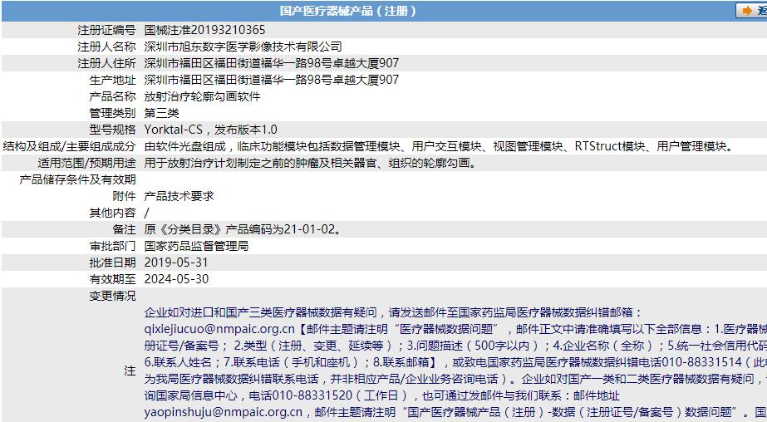Viewport: 767px width, 422px height.
Task: Click model spec Yorktal-CS，发布版本1.0
Action: coord(211,130)
